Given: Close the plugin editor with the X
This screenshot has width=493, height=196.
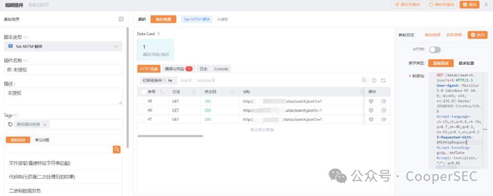Looking at the screenshot, I should pos(486,5).
